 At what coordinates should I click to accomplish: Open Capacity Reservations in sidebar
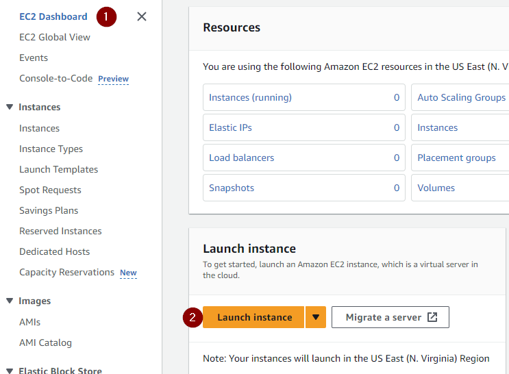click(x=66, y=272)
